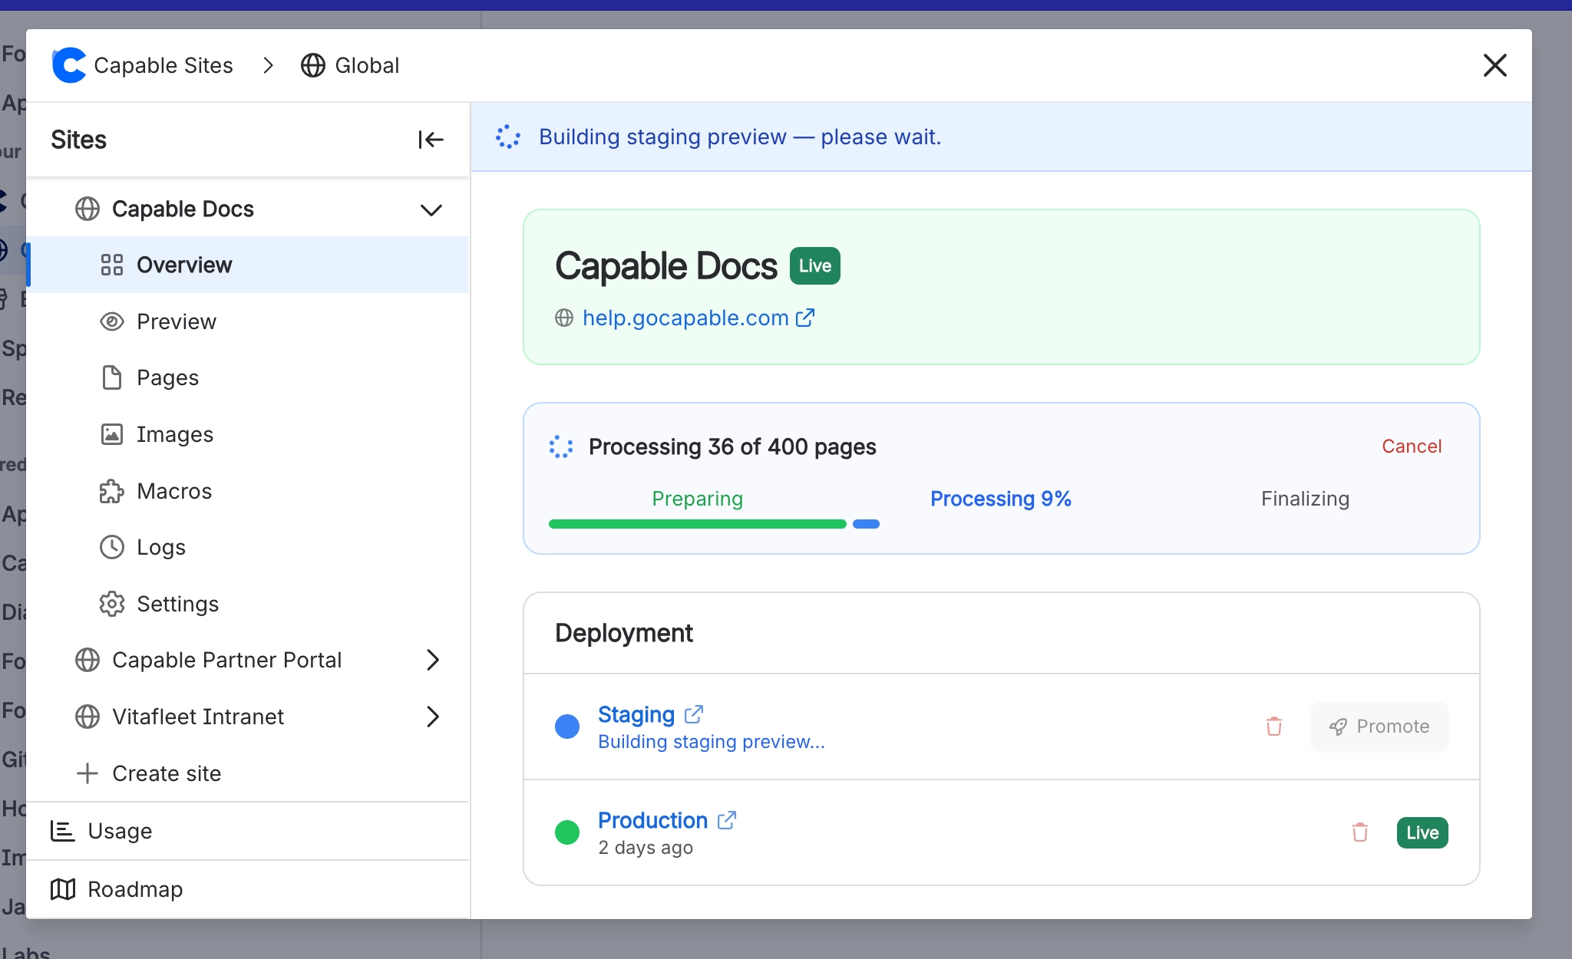Cancel the page processing job
Screen dimensions: 1572x959
1412,447
